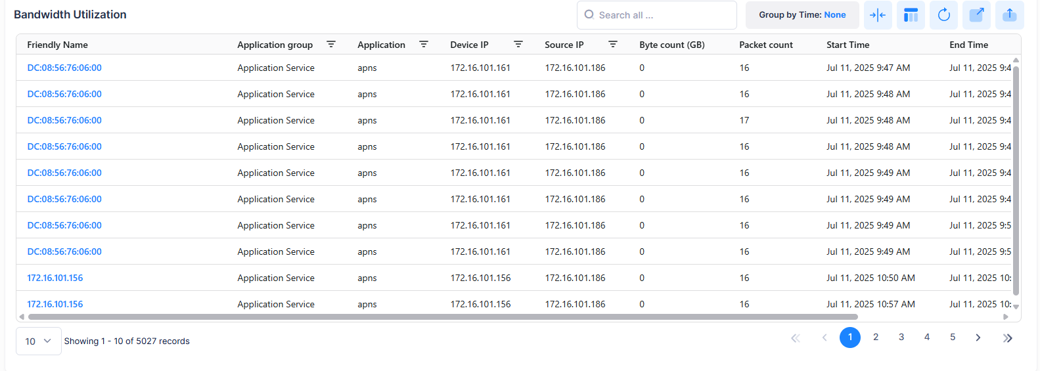Filter the Source IP column
1040x371 pixels.
(613, 45)
